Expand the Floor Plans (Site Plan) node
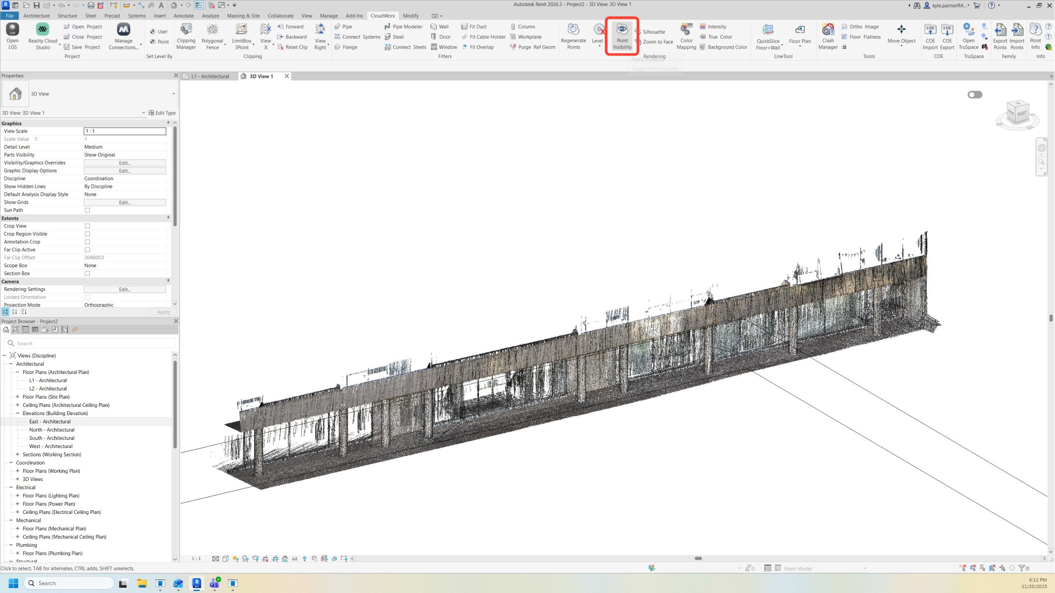Screen dimensions: 1055x593 pyautogui.click(x=18, y=397)
